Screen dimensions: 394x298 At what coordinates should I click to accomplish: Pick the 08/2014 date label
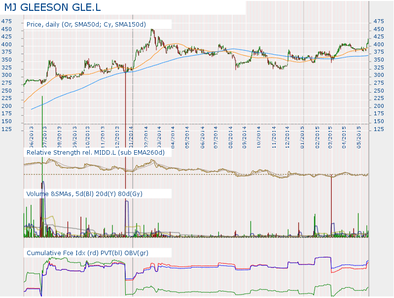(231, 137)
